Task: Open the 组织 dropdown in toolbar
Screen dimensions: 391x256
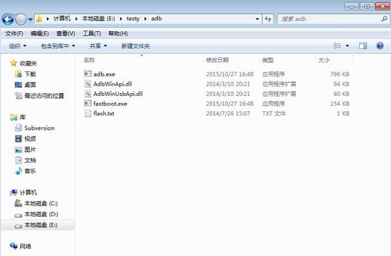Action: point(18,46)
